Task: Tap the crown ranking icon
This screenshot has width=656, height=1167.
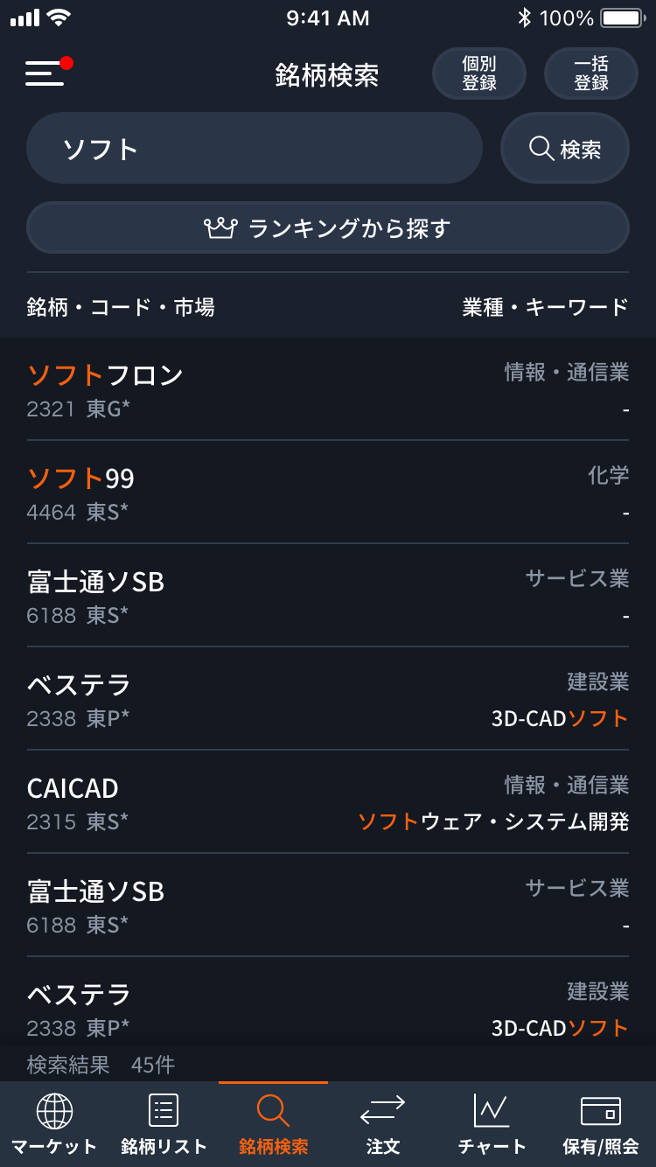Action: [220, 228]
